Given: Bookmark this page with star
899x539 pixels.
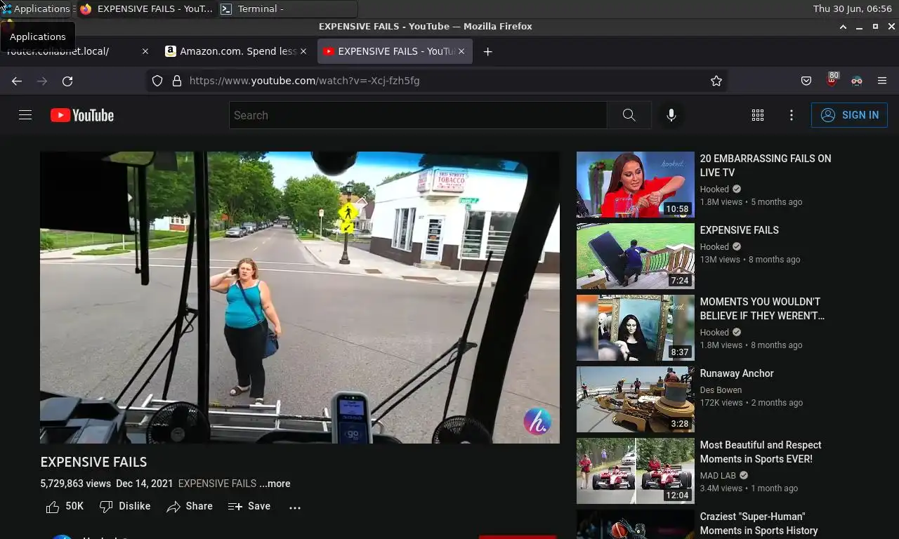Looking at the screenshot, I should [x=716, y=81].
